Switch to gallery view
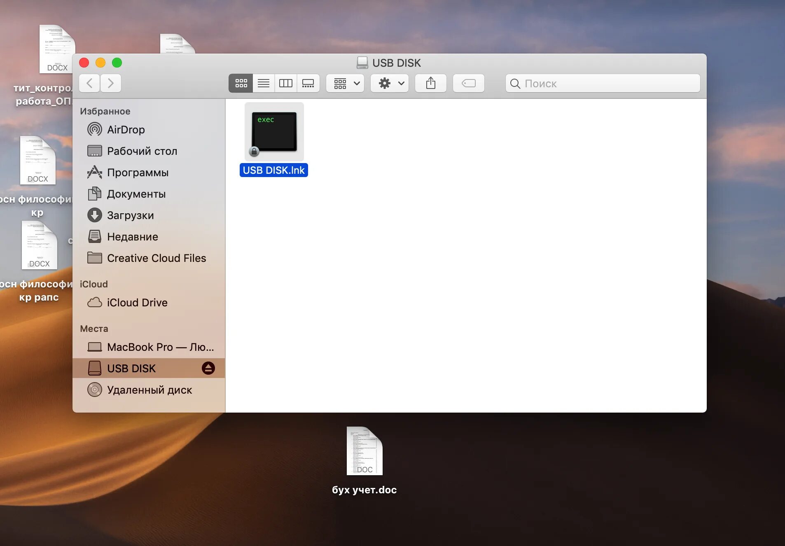Screen dimensions: 785x546 click(x=308, y=84)
